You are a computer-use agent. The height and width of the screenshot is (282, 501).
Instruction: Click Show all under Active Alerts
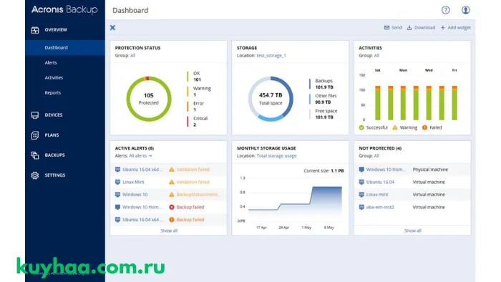(169, 230)
